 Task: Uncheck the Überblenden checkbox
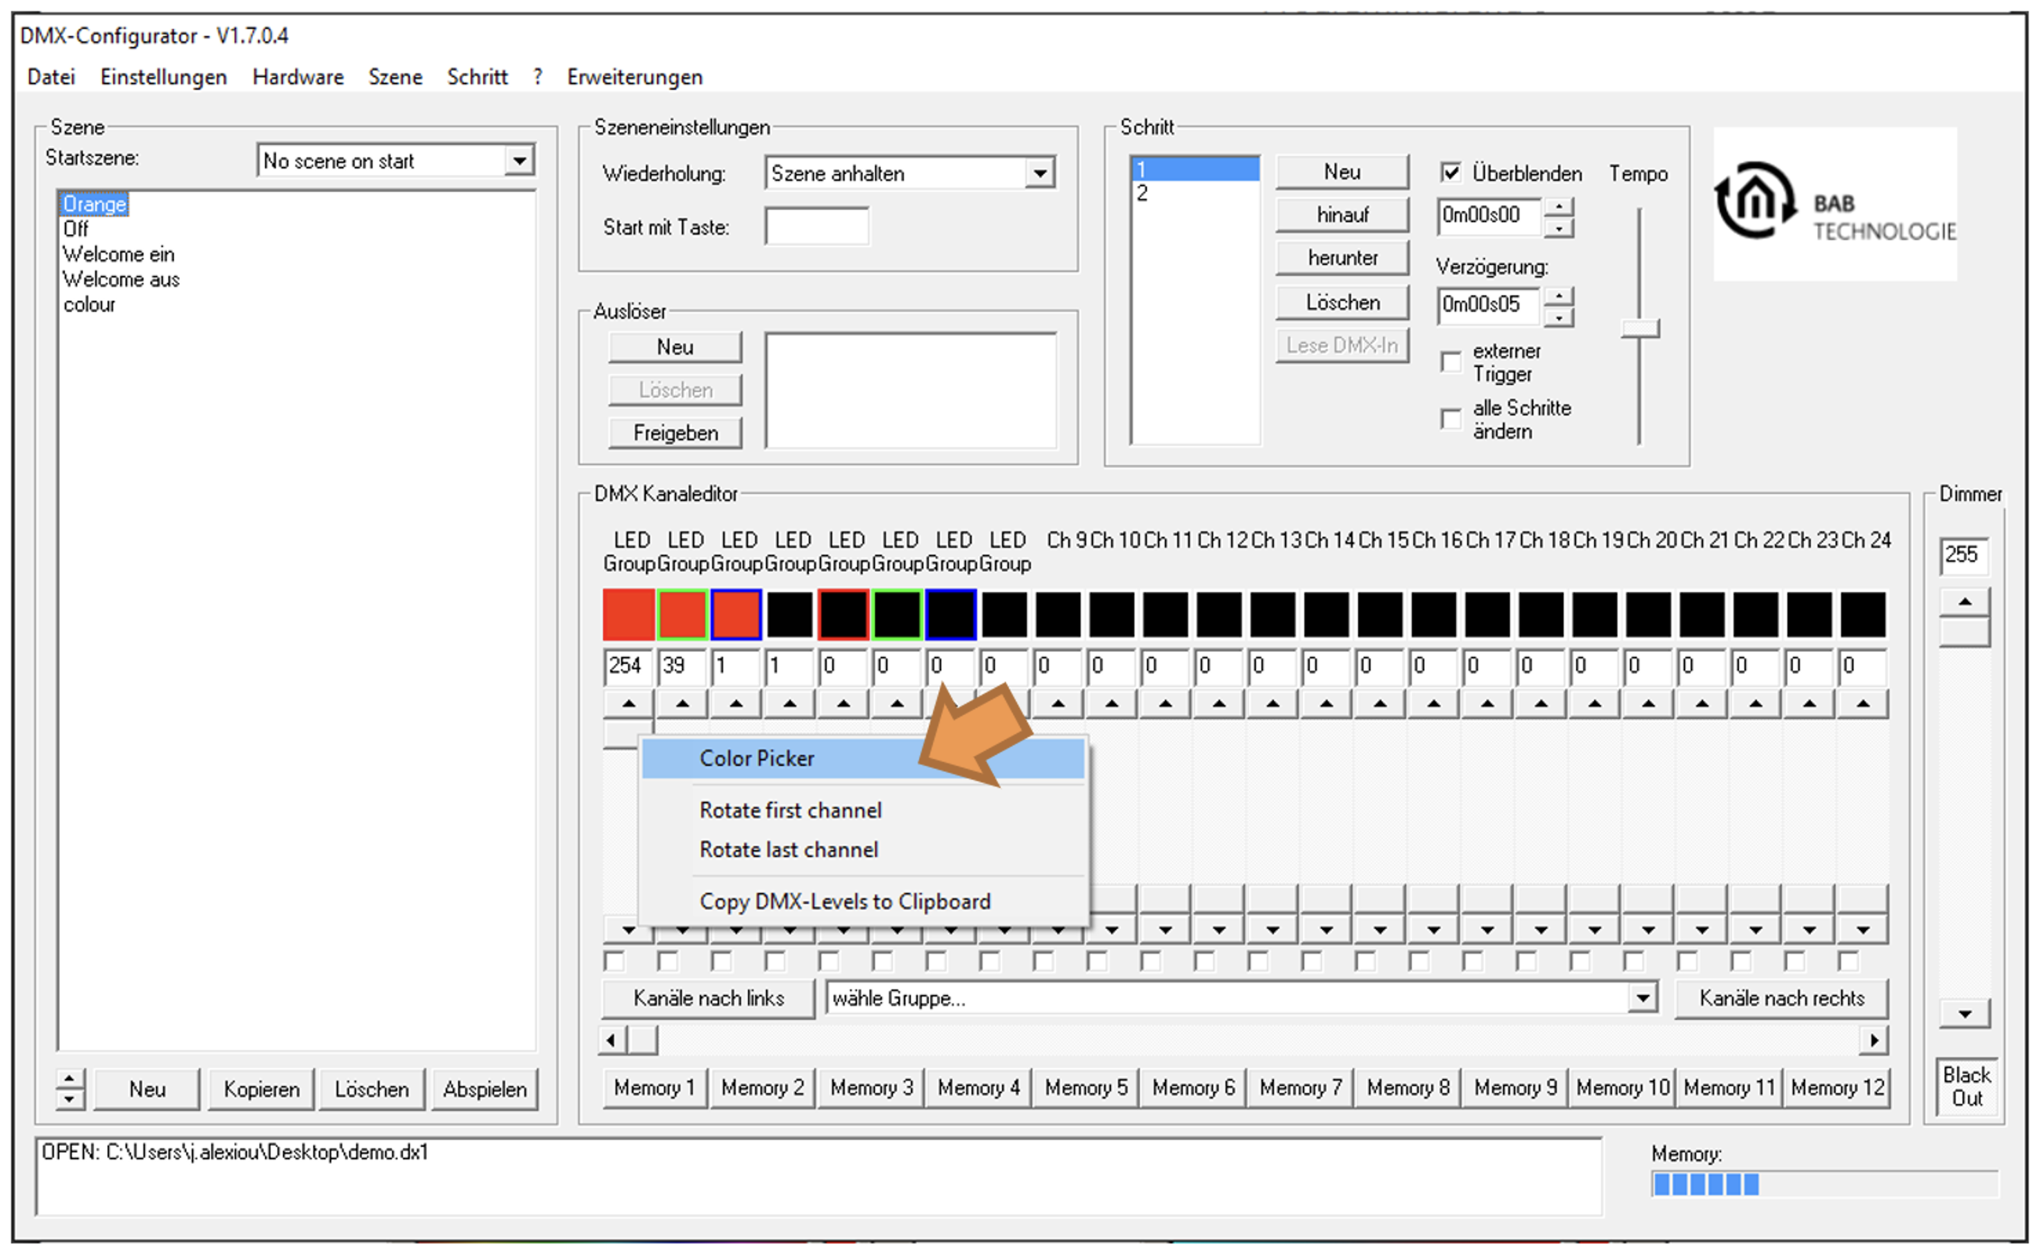(x=1451, y=173)
